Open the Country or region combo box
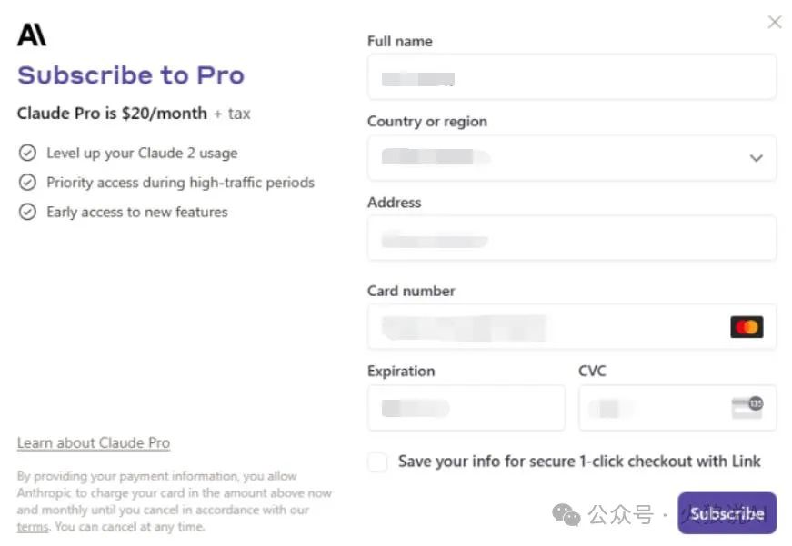 point(572,158)
